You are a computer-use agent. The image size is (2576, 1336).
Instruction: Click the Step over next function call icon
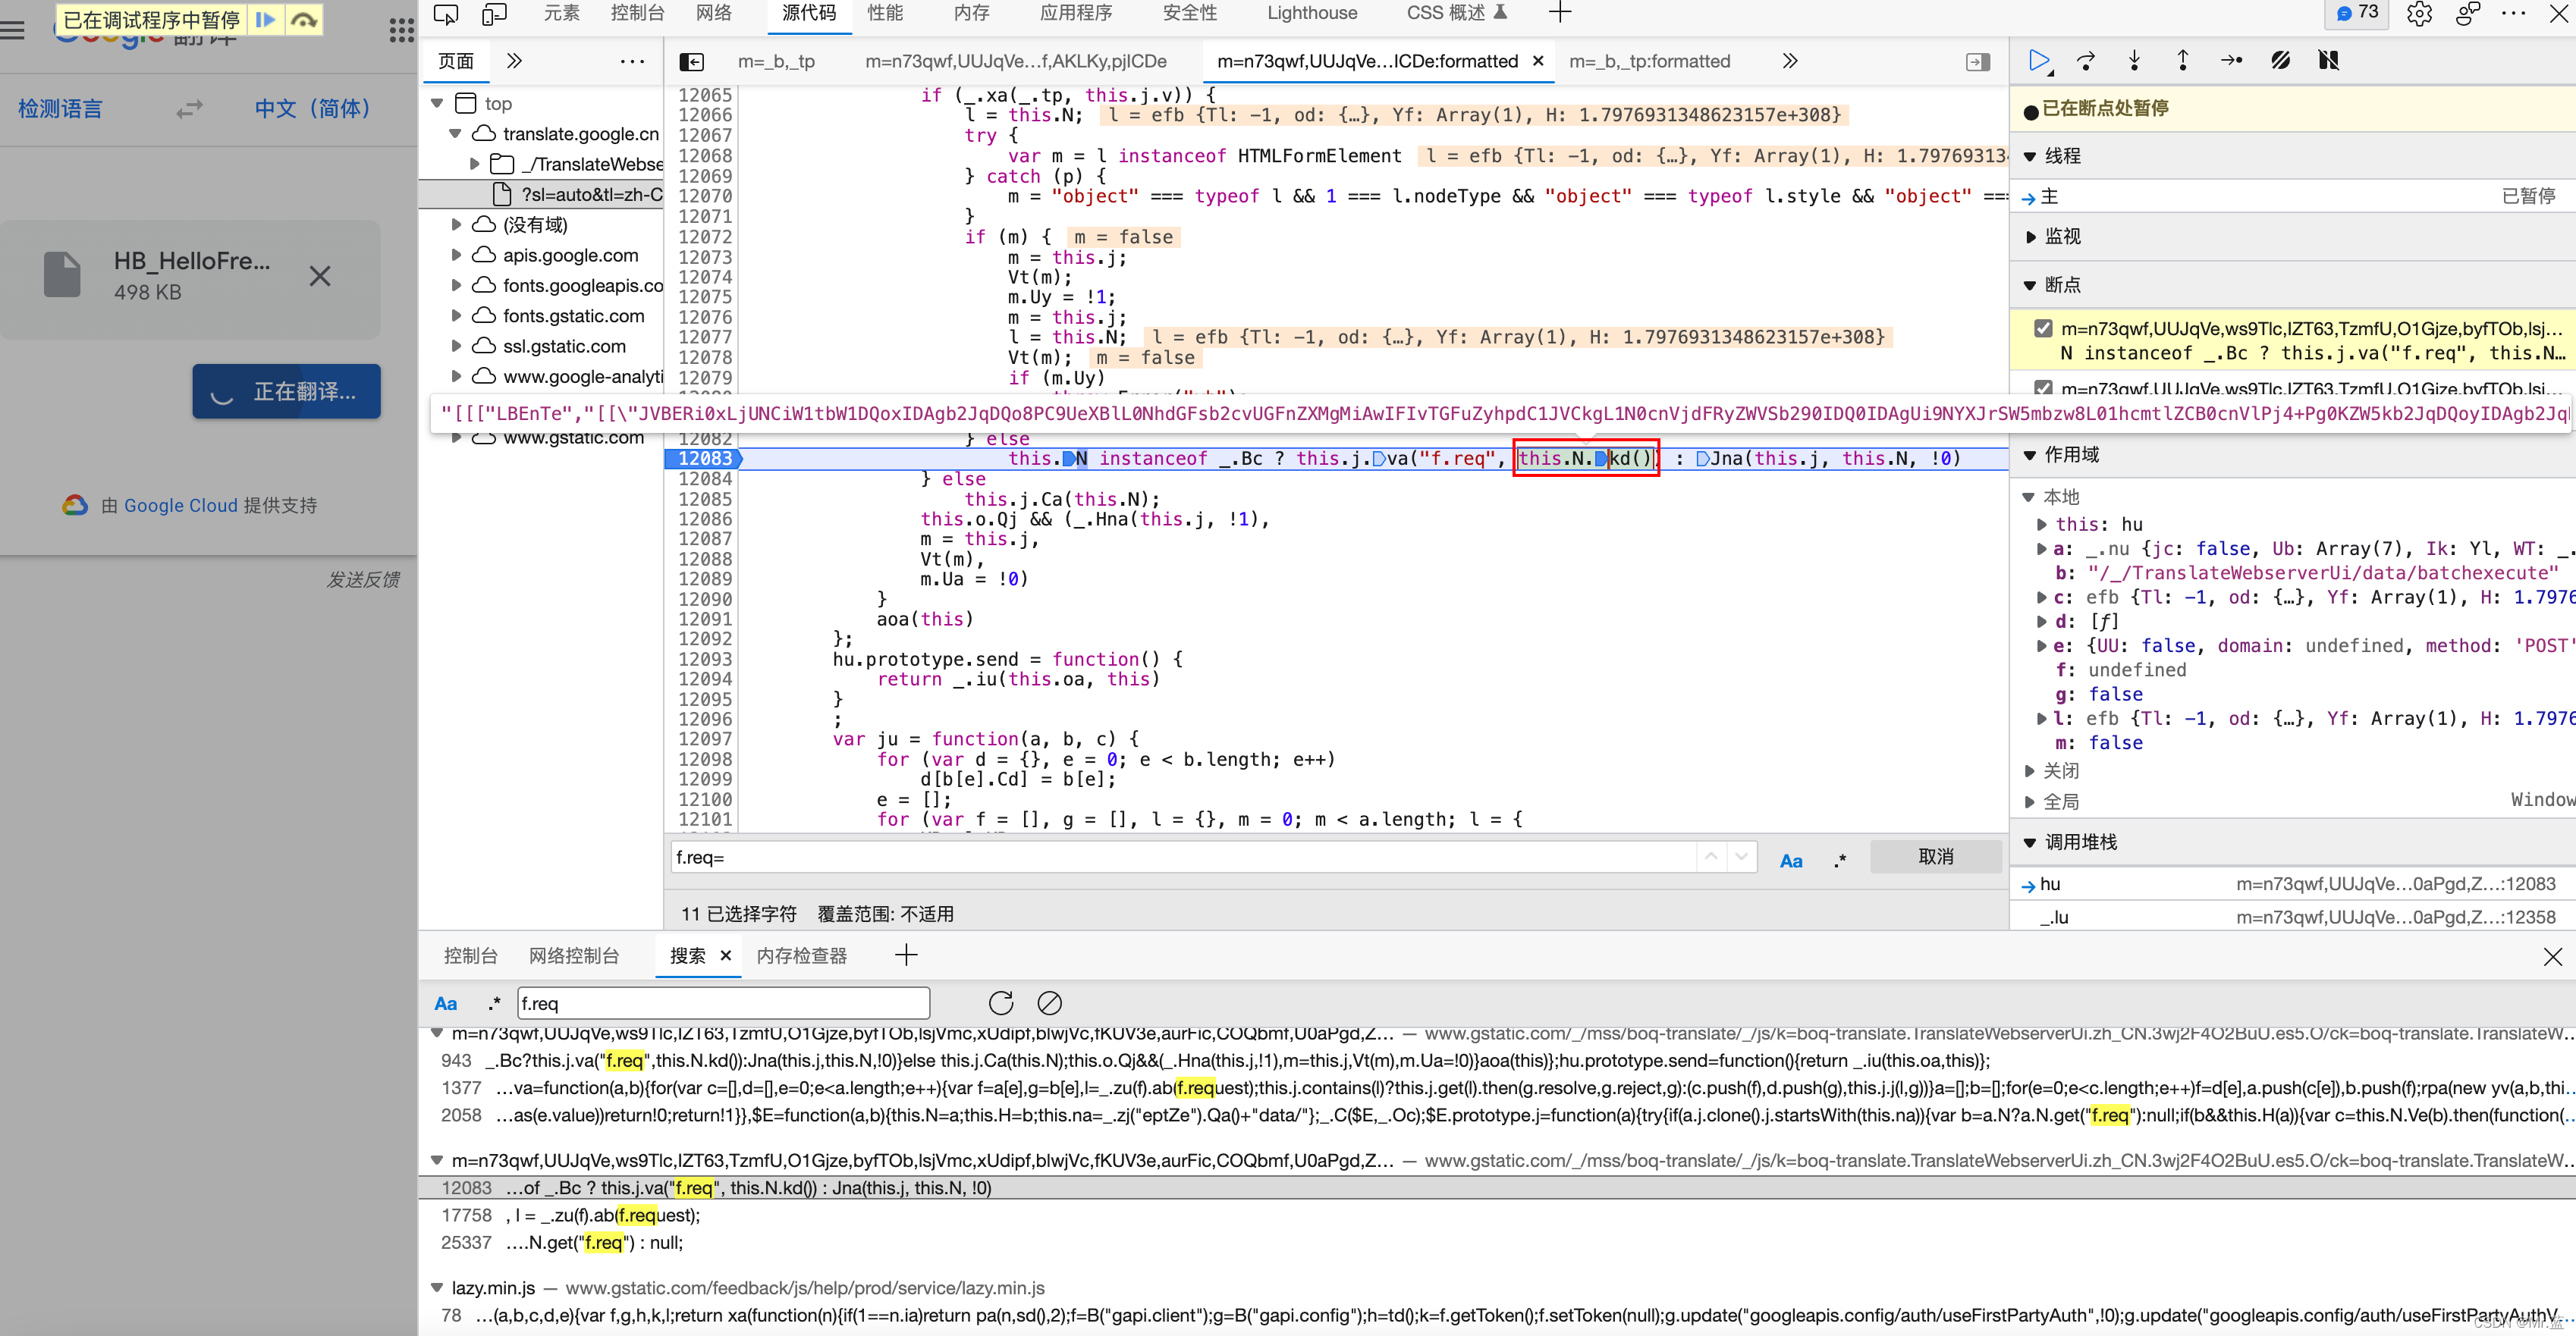(x=2087, y=61)
